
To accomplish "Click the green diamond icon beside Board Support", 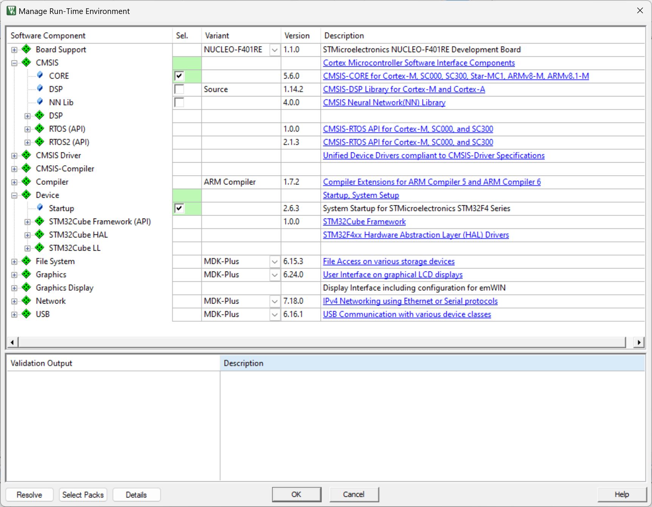I will pos(26,49).
